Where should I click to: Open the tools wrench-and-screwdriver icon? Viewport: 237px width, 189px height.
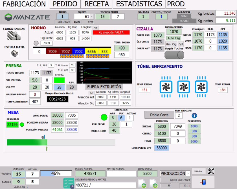point(212,171)
